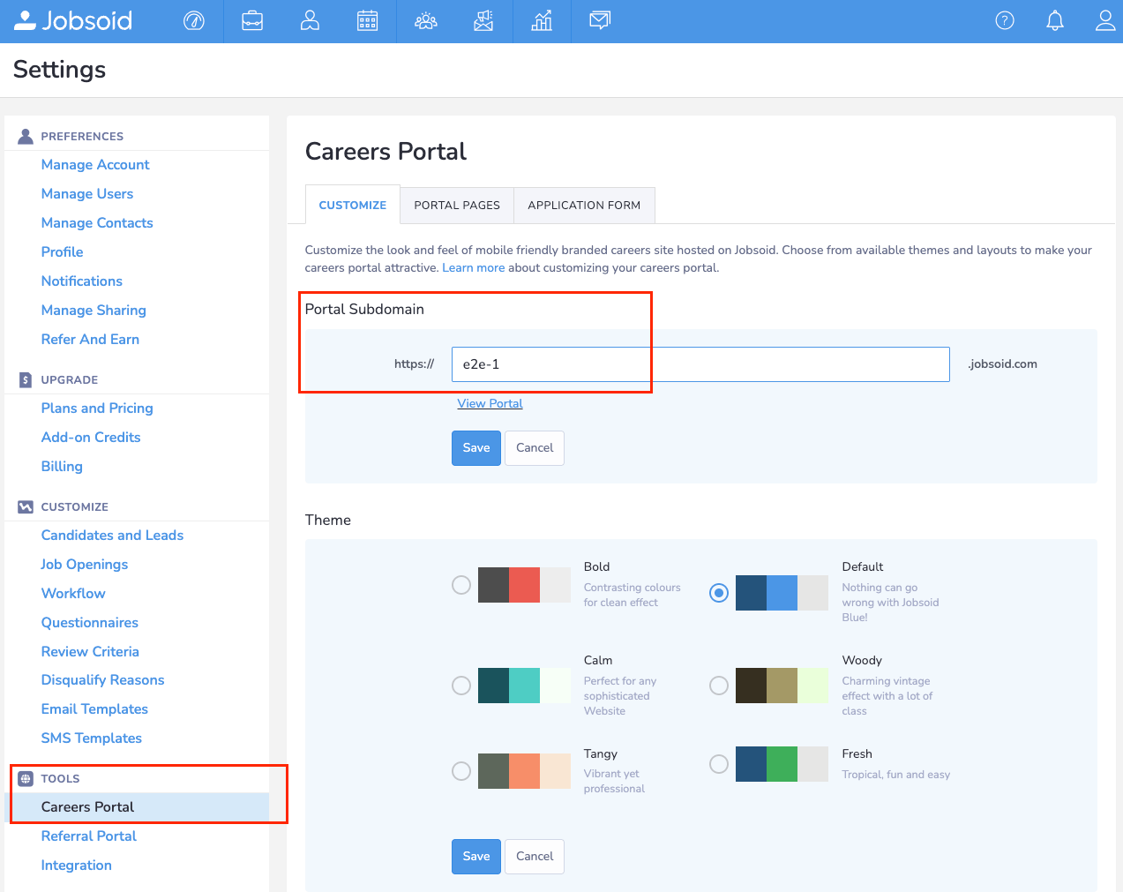The width and height of the screenshot is (1123, 892).
Task: Open Candidates and Leads customization
Action: [x=112, y=535]
